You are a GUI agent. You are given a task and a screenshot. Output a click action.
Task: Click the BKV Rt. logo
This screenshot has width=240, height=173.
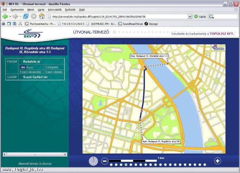coord(30,33)
